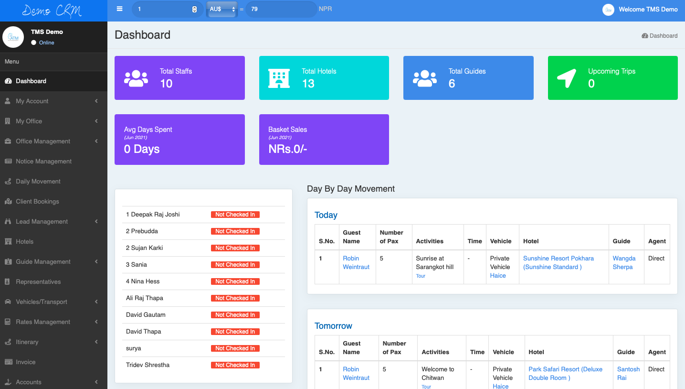Expand the My Account submenu chevron
685x389 pixels.
click(x=96, y=101)
